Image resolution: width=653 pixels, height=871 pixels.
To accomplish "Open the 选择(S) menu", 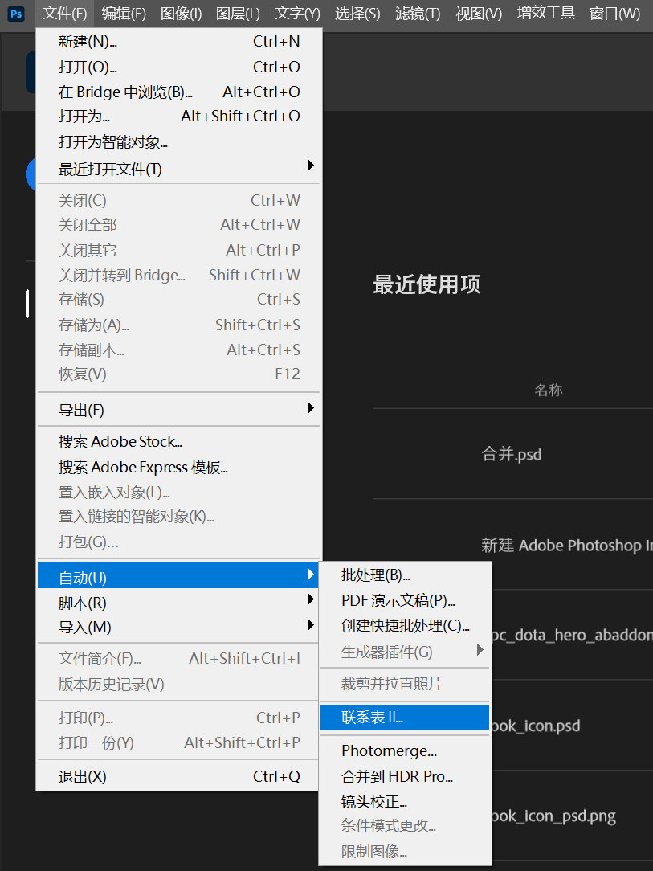I will click(x=357, y=14).
